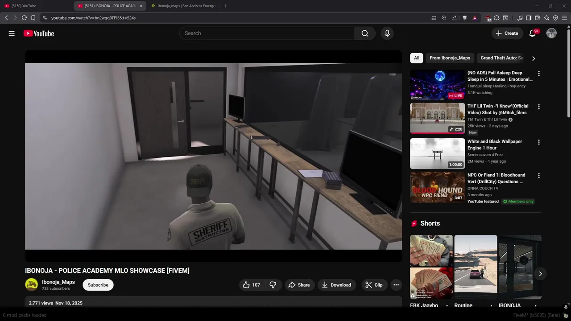Viewport: 571px width, 321px height.
Task: Open the more actions ellipsis under video
Action: click(x=396, y=285)
